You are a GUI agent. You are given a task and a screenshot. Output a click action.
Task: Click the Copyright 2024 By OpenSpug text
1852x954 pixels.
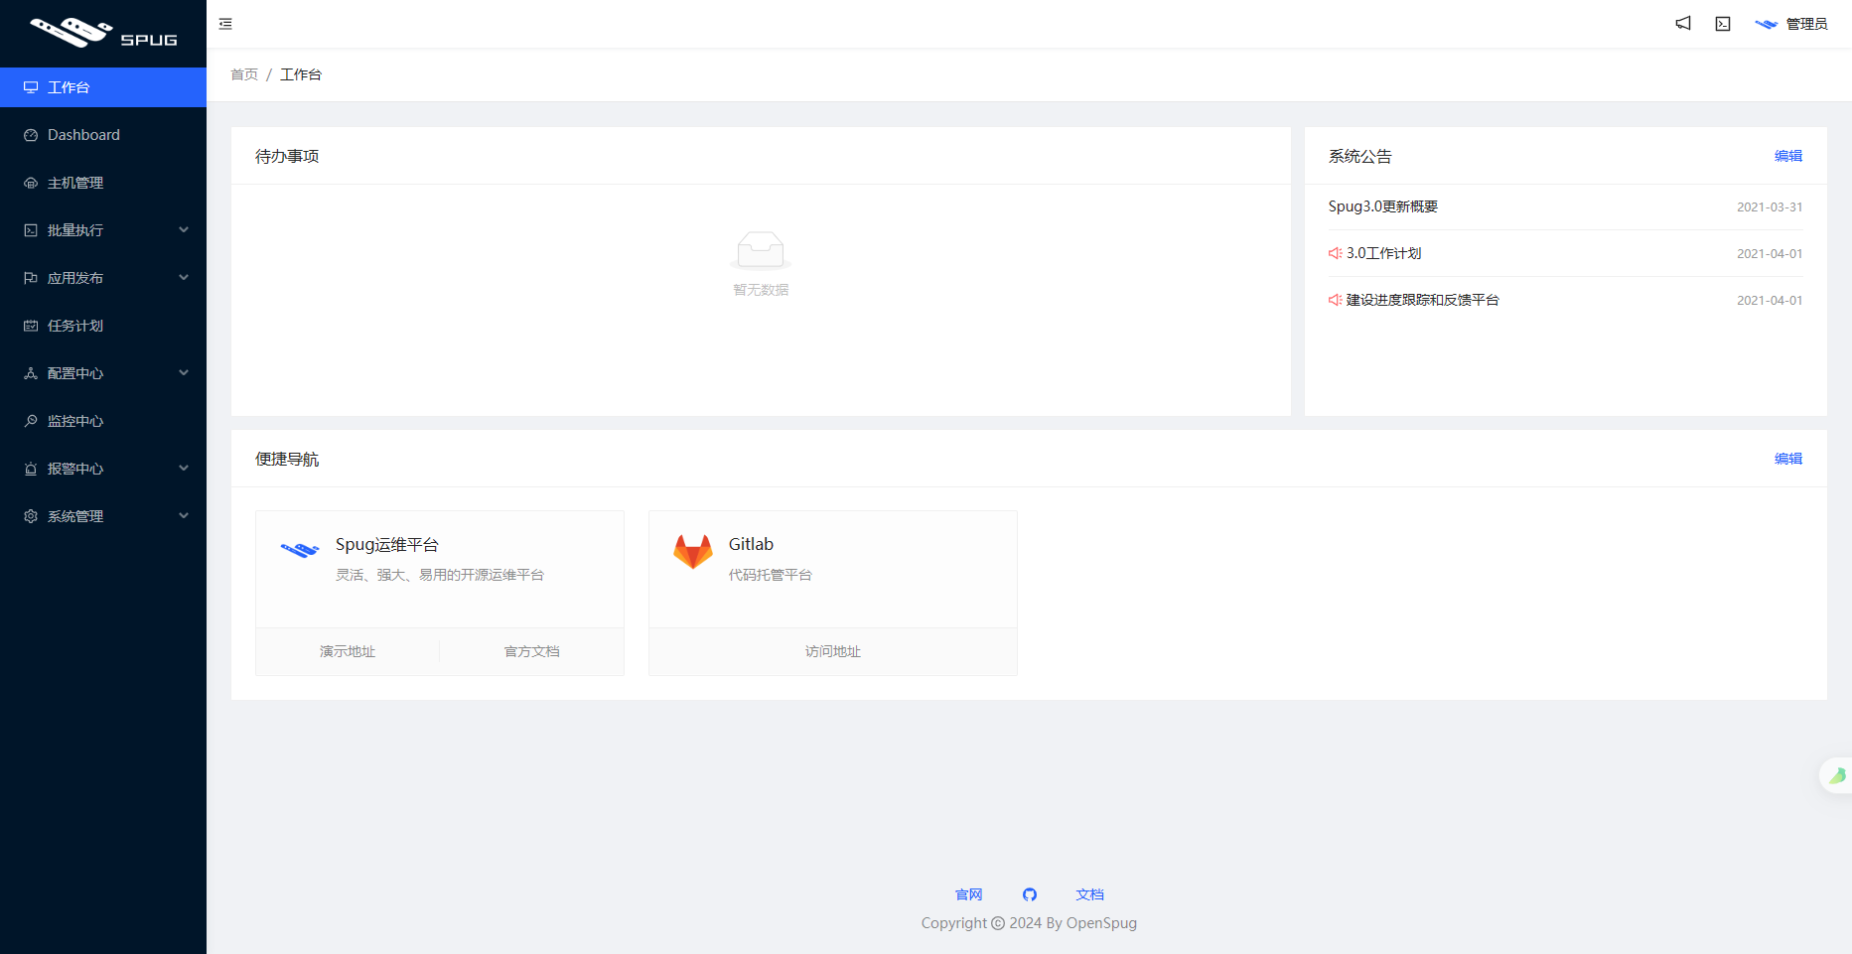(1029, 923)
